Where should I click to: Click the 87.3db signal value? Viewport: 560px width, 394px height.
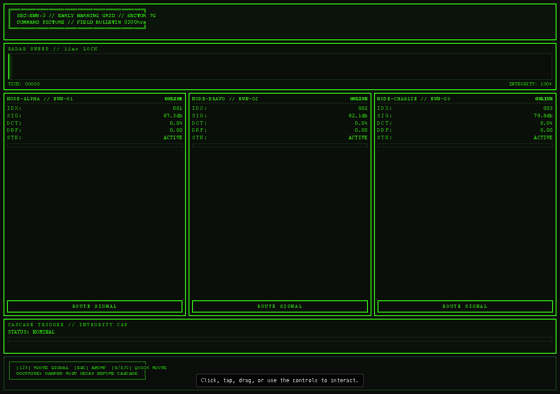click(173, 116)
